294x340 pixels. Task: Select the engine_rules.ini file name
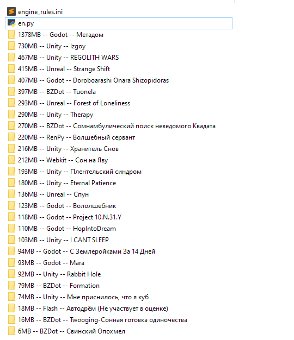coord(40,12)
